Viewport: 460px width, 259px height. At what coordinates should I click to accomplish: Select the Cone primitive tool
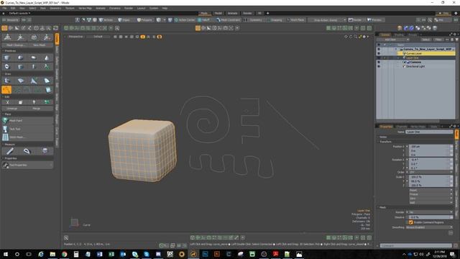point(47,58)
